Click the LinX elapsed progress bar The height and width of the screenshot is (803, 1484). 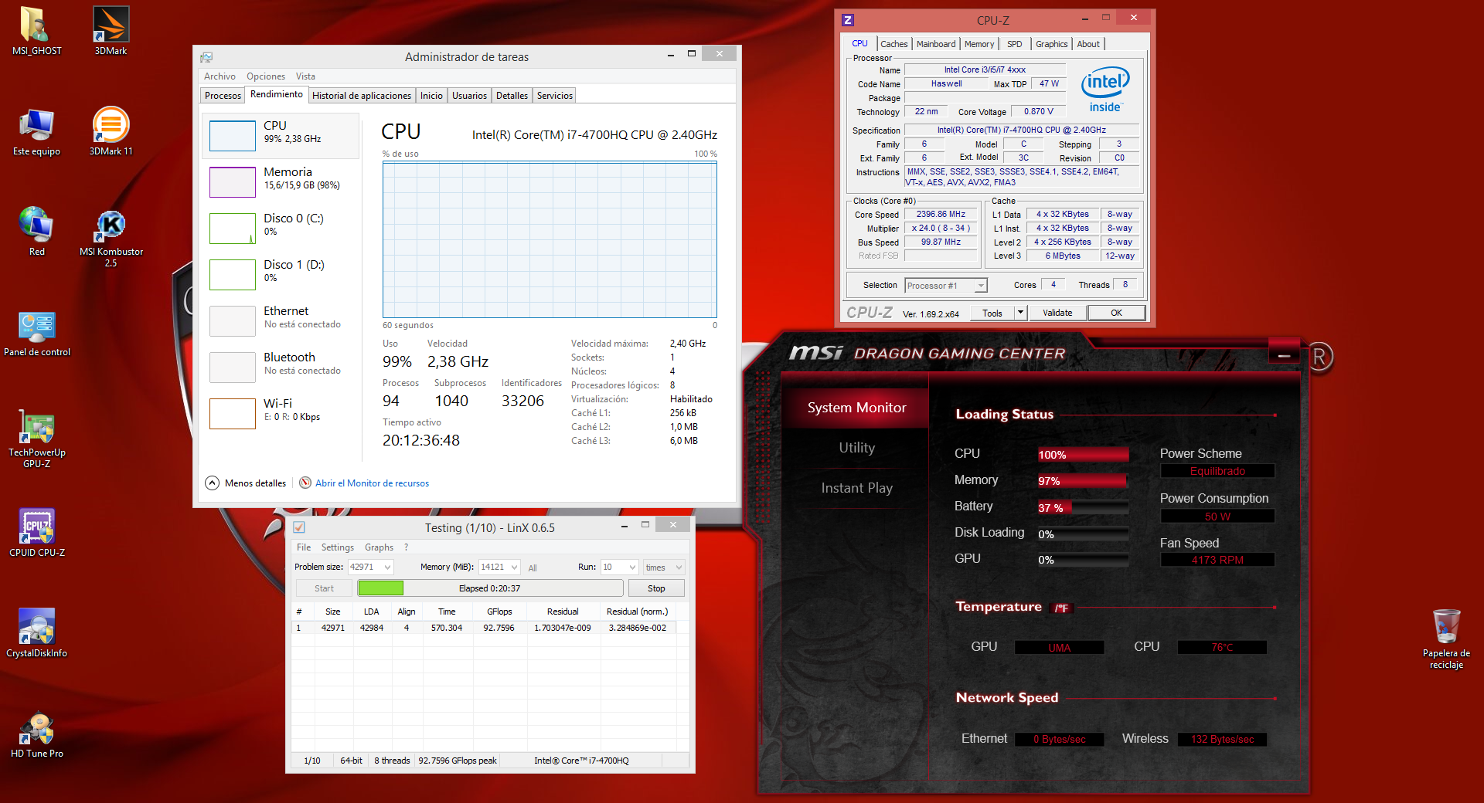pyautogui.click(x=490, y=588)
